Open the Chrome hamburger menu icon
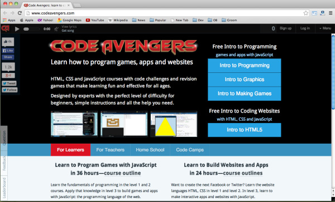The width and height of the screenshot is (335, 202). pyautogui.click(x=331, y=13)
